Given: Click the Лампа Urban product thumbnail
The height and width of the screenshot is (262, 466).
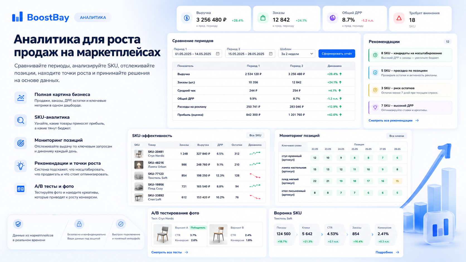Looking at the screenshot, I should [x=139, y=165].
